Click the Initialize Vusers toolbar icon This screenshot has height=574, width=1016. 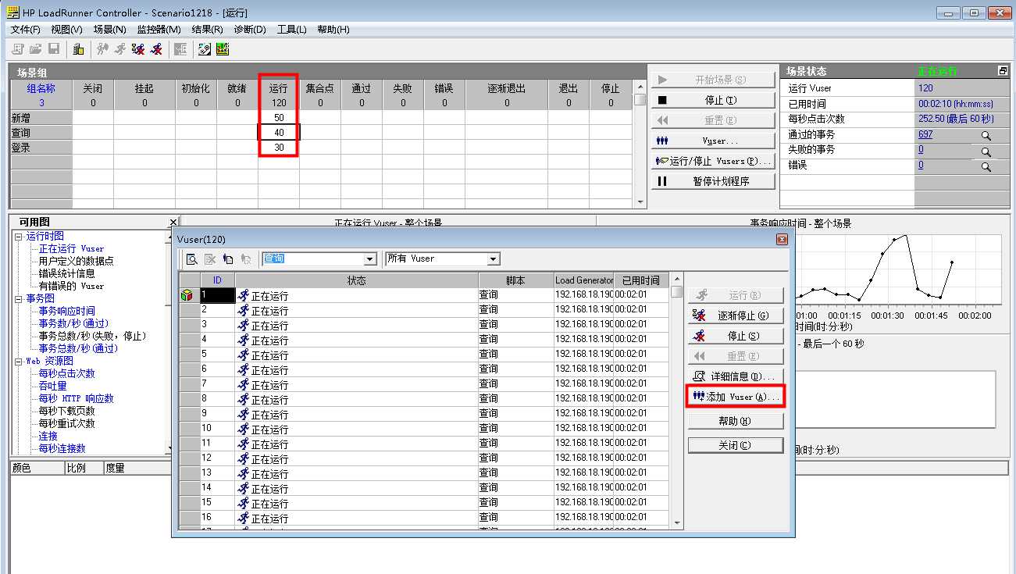102,49
